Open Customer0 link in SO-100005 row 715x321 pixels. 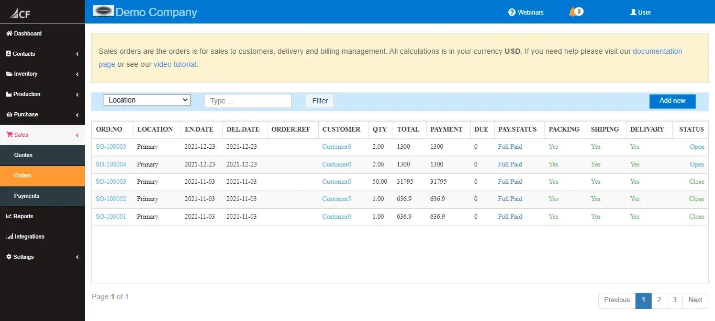tap(337, 147)
